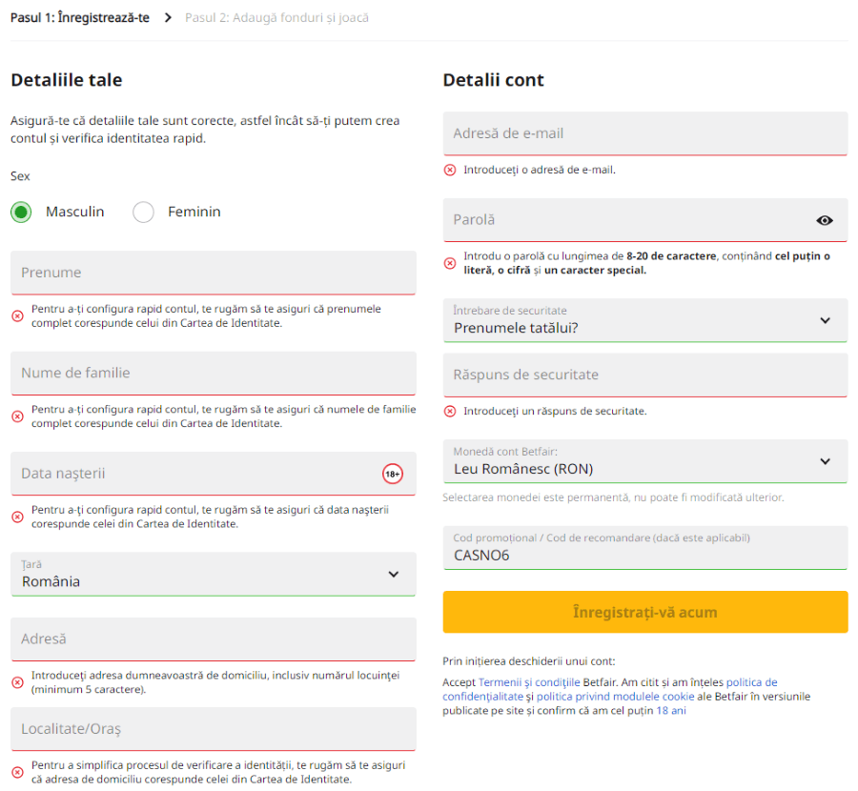The height and width of the screenshot is (791, 858).
Task: Click the Adresă input field
Action: pyautogui.click(x=214, y=639)
